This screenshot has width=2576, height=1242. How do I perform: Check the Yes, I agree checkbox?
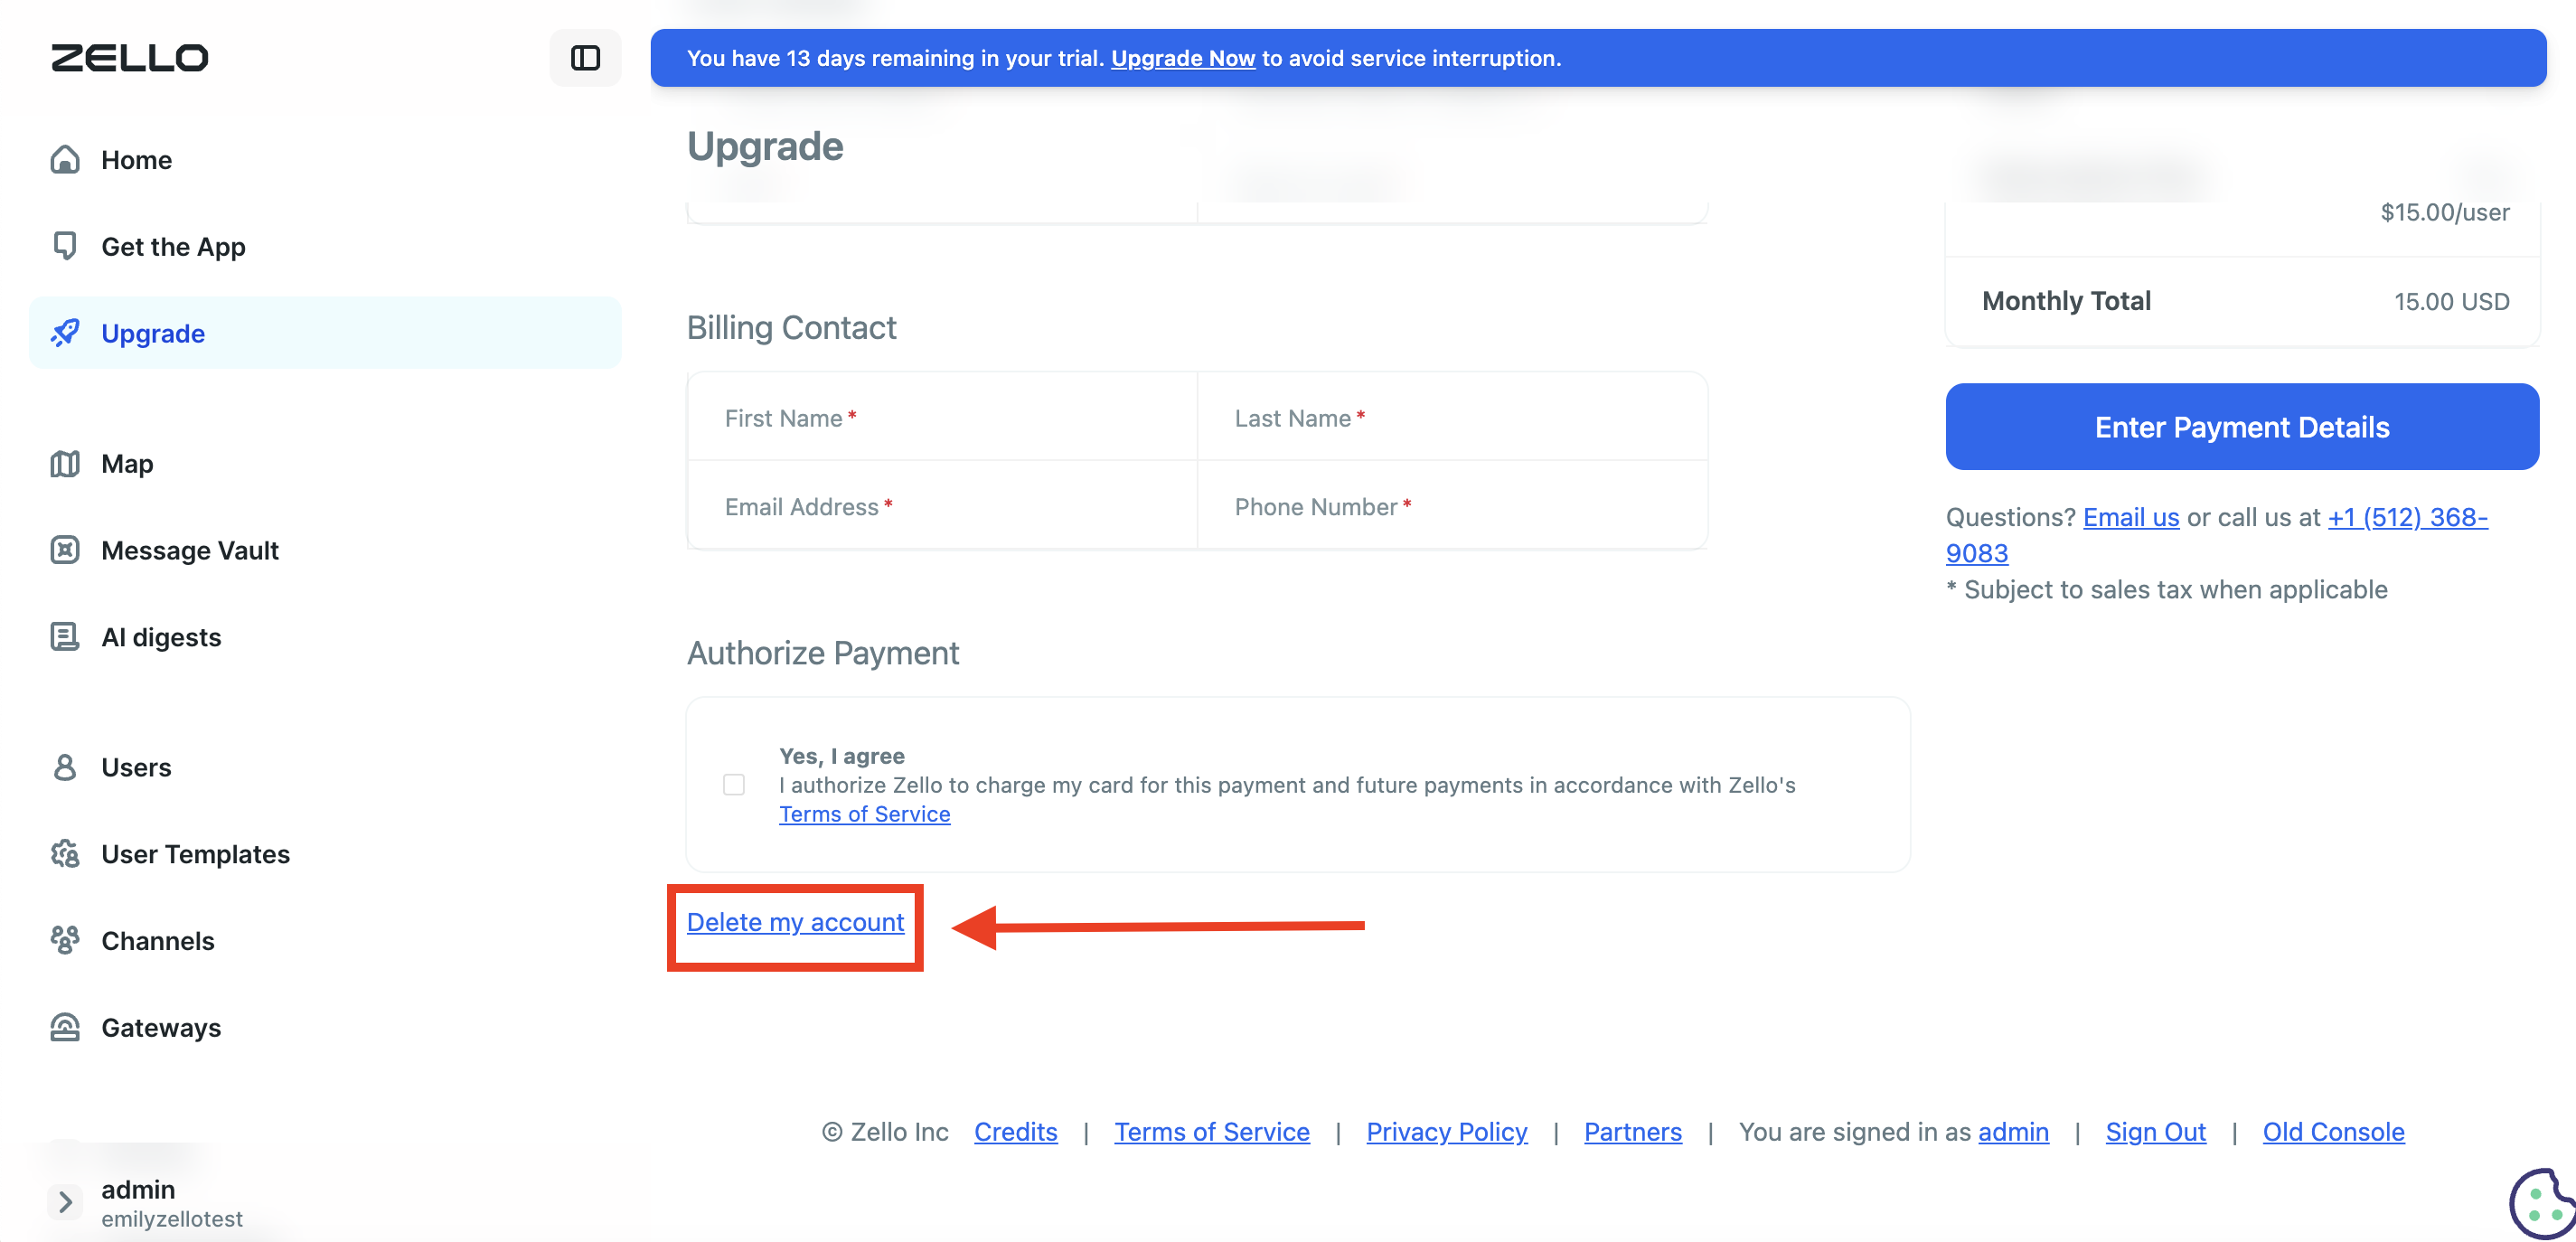734,785
